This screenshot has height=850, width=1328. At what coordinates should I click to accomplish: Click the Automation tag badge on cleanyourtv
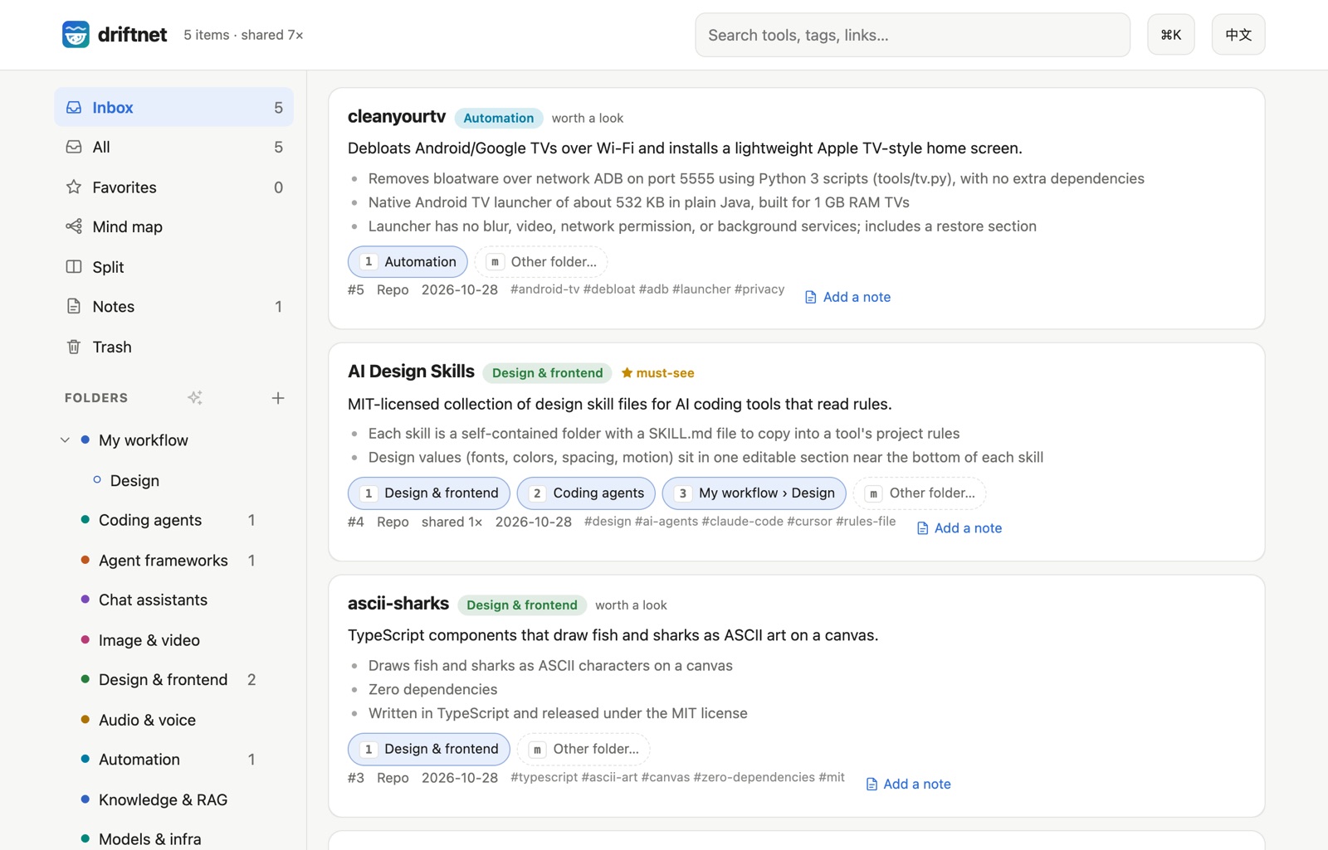pyautogui.click(x=499, y=118)
